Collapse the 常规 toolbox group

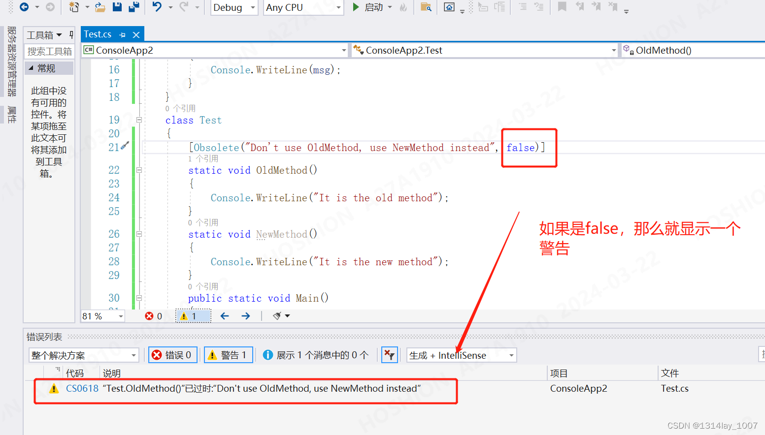pos(31,68)
